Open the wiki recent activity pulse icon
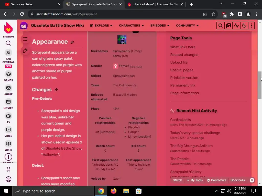The width and height of the screenshot is (262, 196). (x=236, y=26)
